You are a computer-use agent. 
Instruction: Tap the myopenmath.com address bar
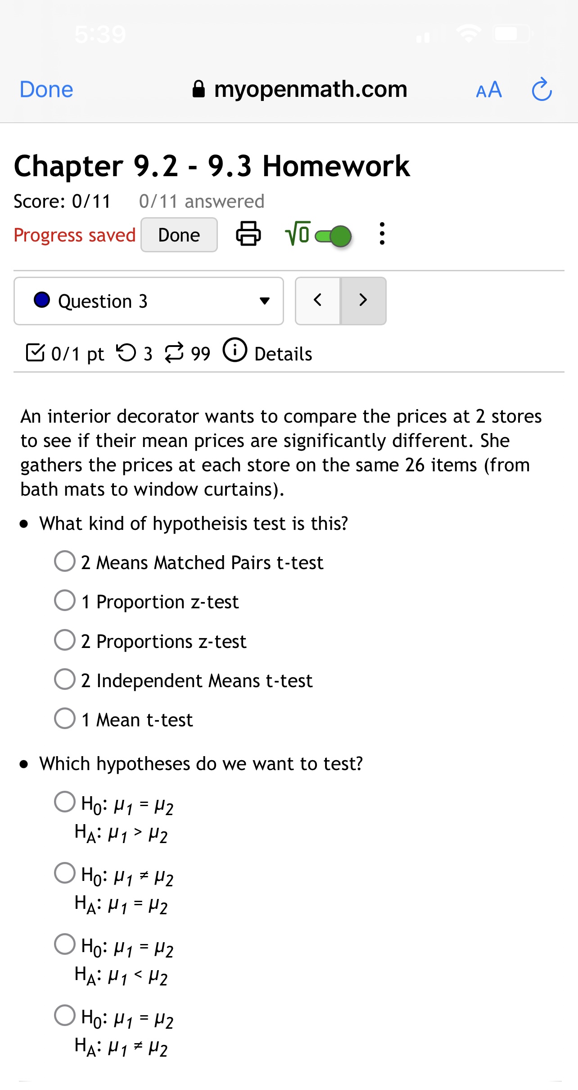299,89
